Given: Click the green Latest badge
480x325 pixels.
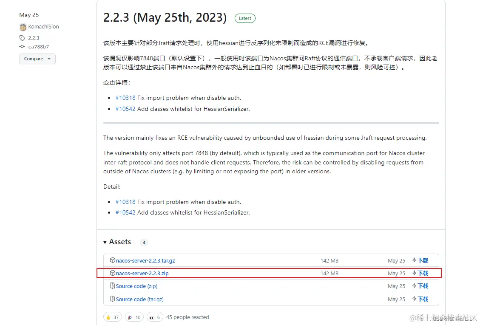Looking at the screenshot, I should [x=245, y=18].
